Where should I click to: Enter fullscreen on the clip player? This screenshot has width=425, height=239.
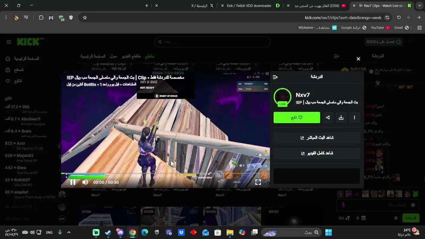click(x=258, y=182)
